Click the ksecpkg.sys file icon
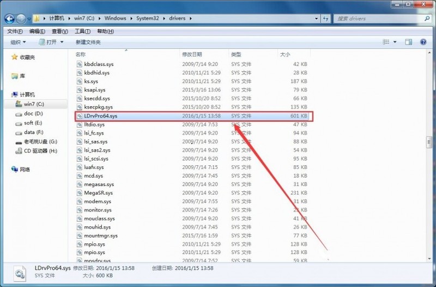 coord(80,107)
